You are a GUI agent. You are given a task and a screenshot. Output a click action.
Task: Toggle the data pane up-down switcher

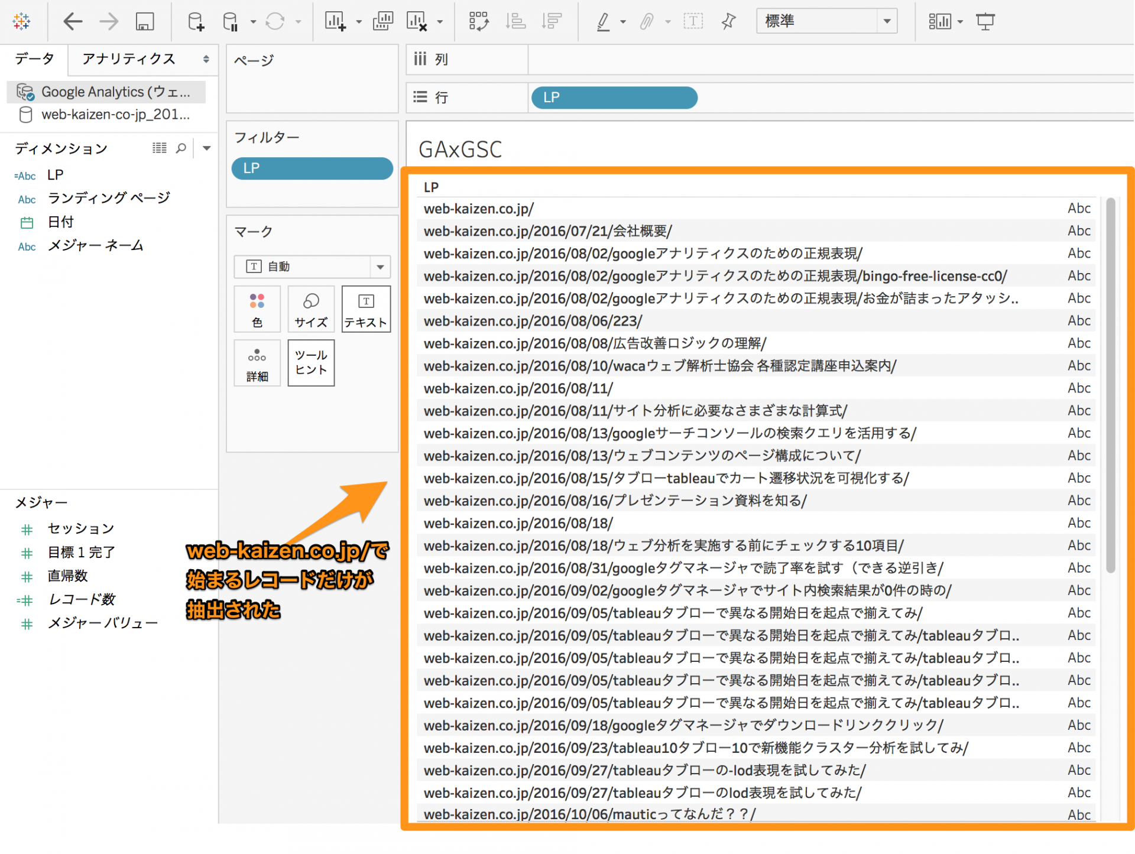(x=206, y=59)
